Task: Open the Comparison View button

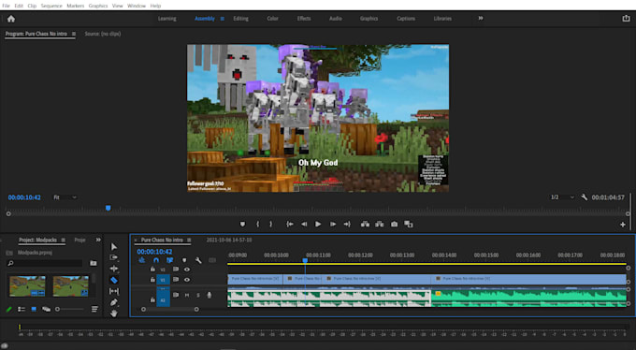Action: (x=409, y=224)
